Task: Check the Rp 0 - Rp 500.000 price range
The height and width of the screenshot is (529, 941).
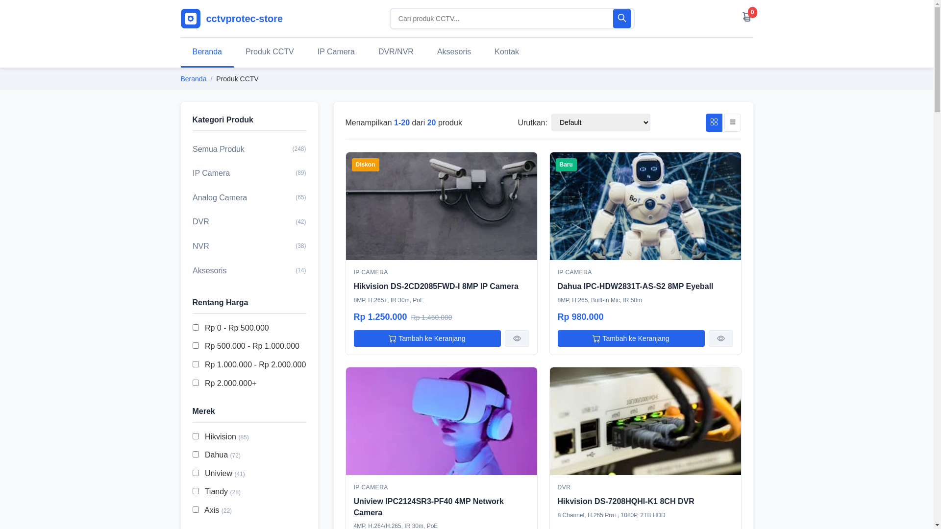Action: [196, 328]
